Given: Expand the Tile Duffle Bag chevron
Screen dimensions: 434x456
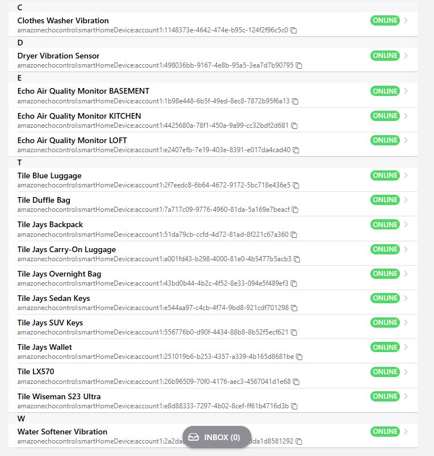Looking at the screenshot, I should tap(406, 200).
